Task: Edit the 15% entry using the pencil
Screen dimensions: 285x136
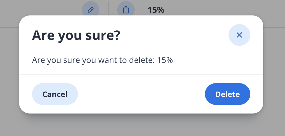Action: click(x=91, y=10)
